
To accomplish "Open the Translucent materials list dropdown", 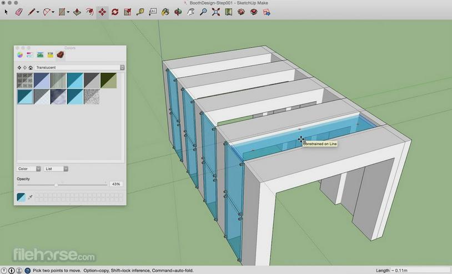I will tap(79, 67).
